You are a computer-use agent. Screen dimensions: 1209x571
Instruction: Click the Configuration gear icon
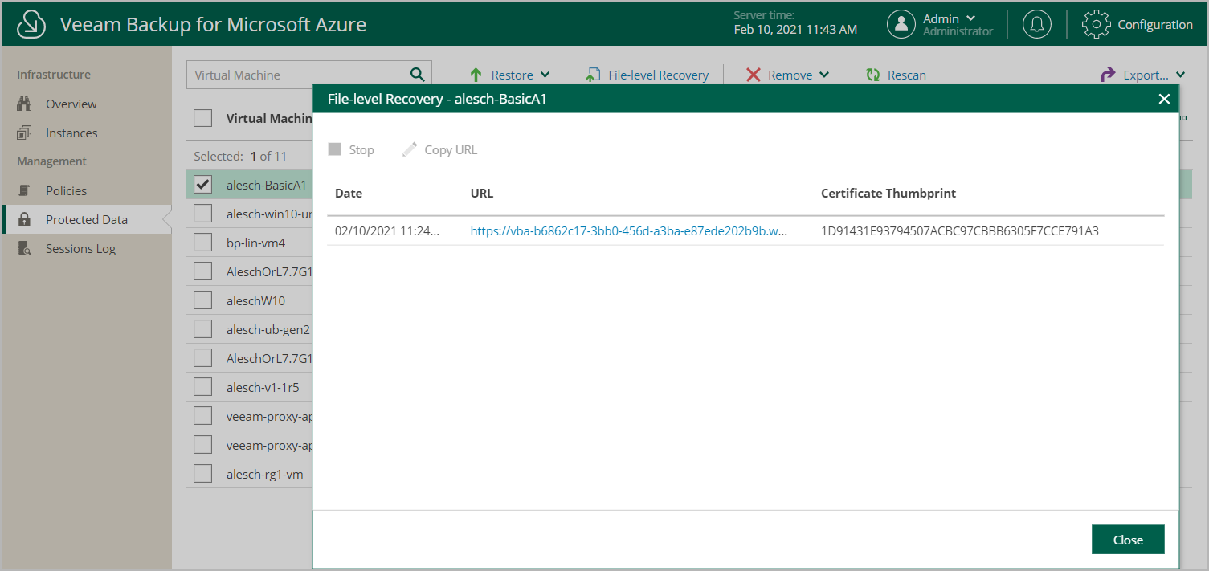pyautogui.click(x=1097, y=24)
